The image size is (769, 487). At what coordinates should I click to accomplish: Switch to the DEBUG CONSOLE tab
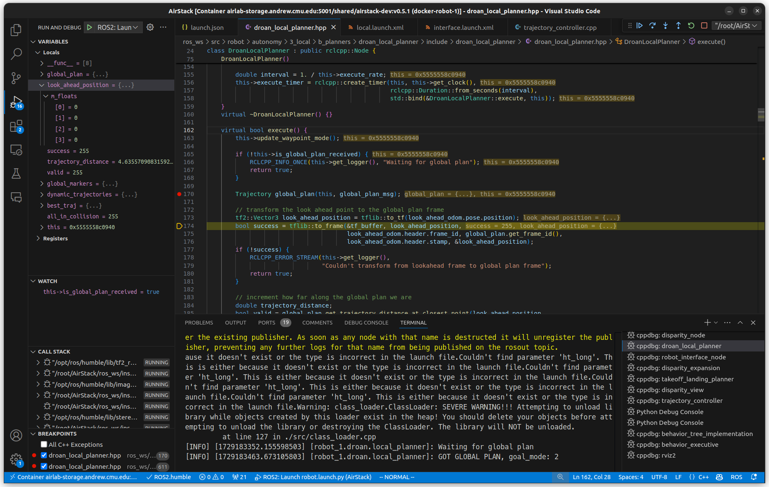point(366,322)
